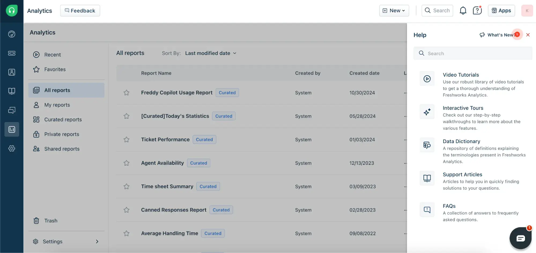Viewport: 536px width, 253px height.
Task: Click the help question mark icon
Action: point(477,11)
